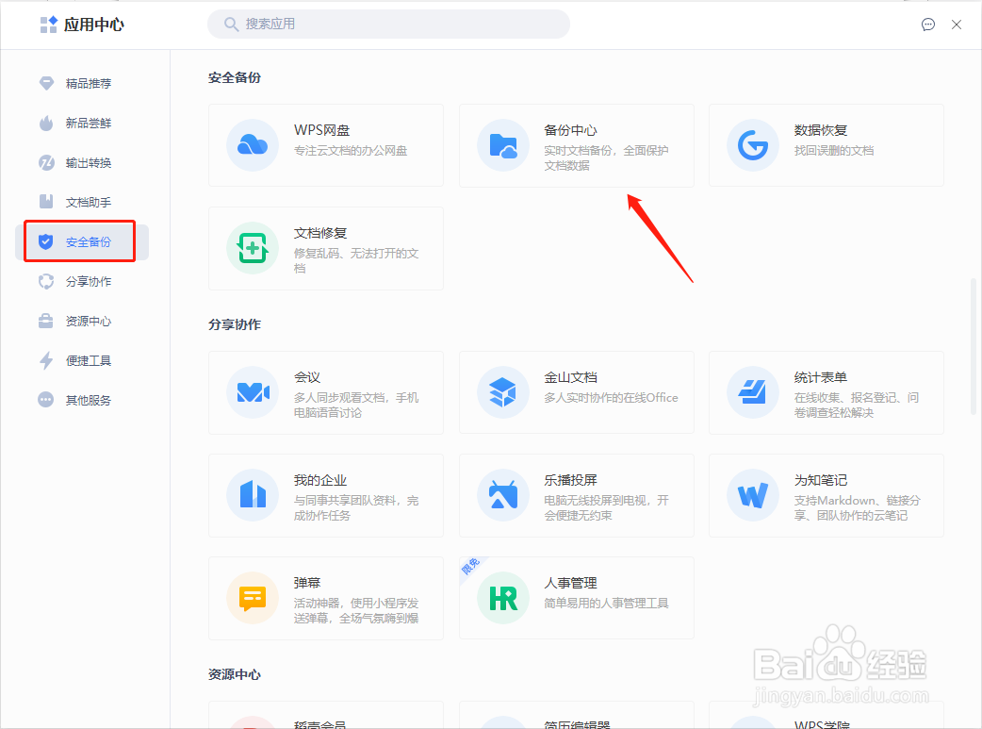Click the 为知笔记 title text
Screen dimensions: 982x729
pyautogui.click(x=821, y=480)
